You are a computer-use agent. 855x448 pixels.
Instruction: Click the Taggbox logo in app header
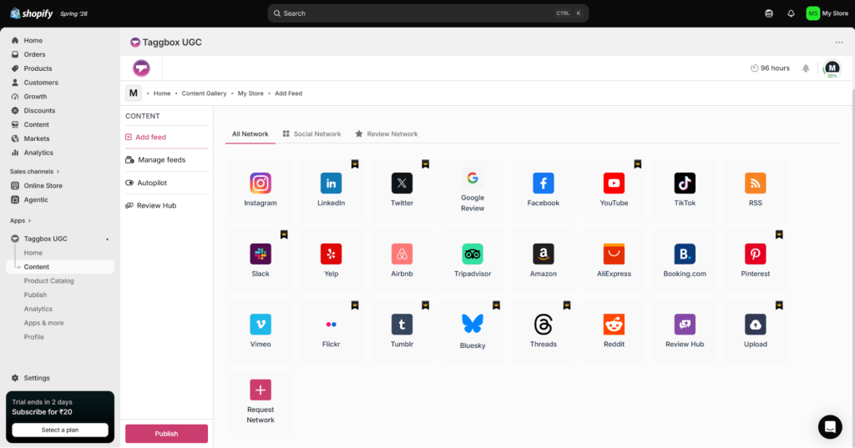pyautogui.click(x=141, y=68)
